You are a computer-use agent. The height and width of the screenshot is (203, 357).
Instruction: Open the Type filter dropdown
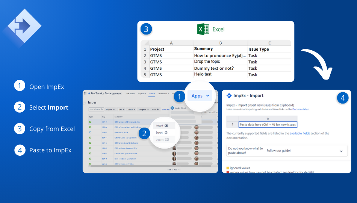pyautogui.click(x=121, y=109)
